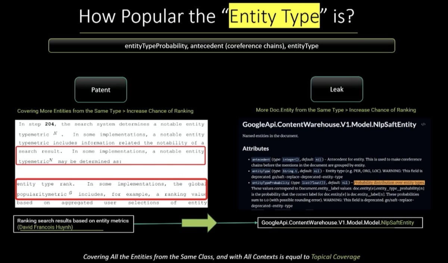This screenshot has width=448, height=263.
Task: Click the upper red-outlined patent text box
Action: pyautogui.click(x=111, y=156)
